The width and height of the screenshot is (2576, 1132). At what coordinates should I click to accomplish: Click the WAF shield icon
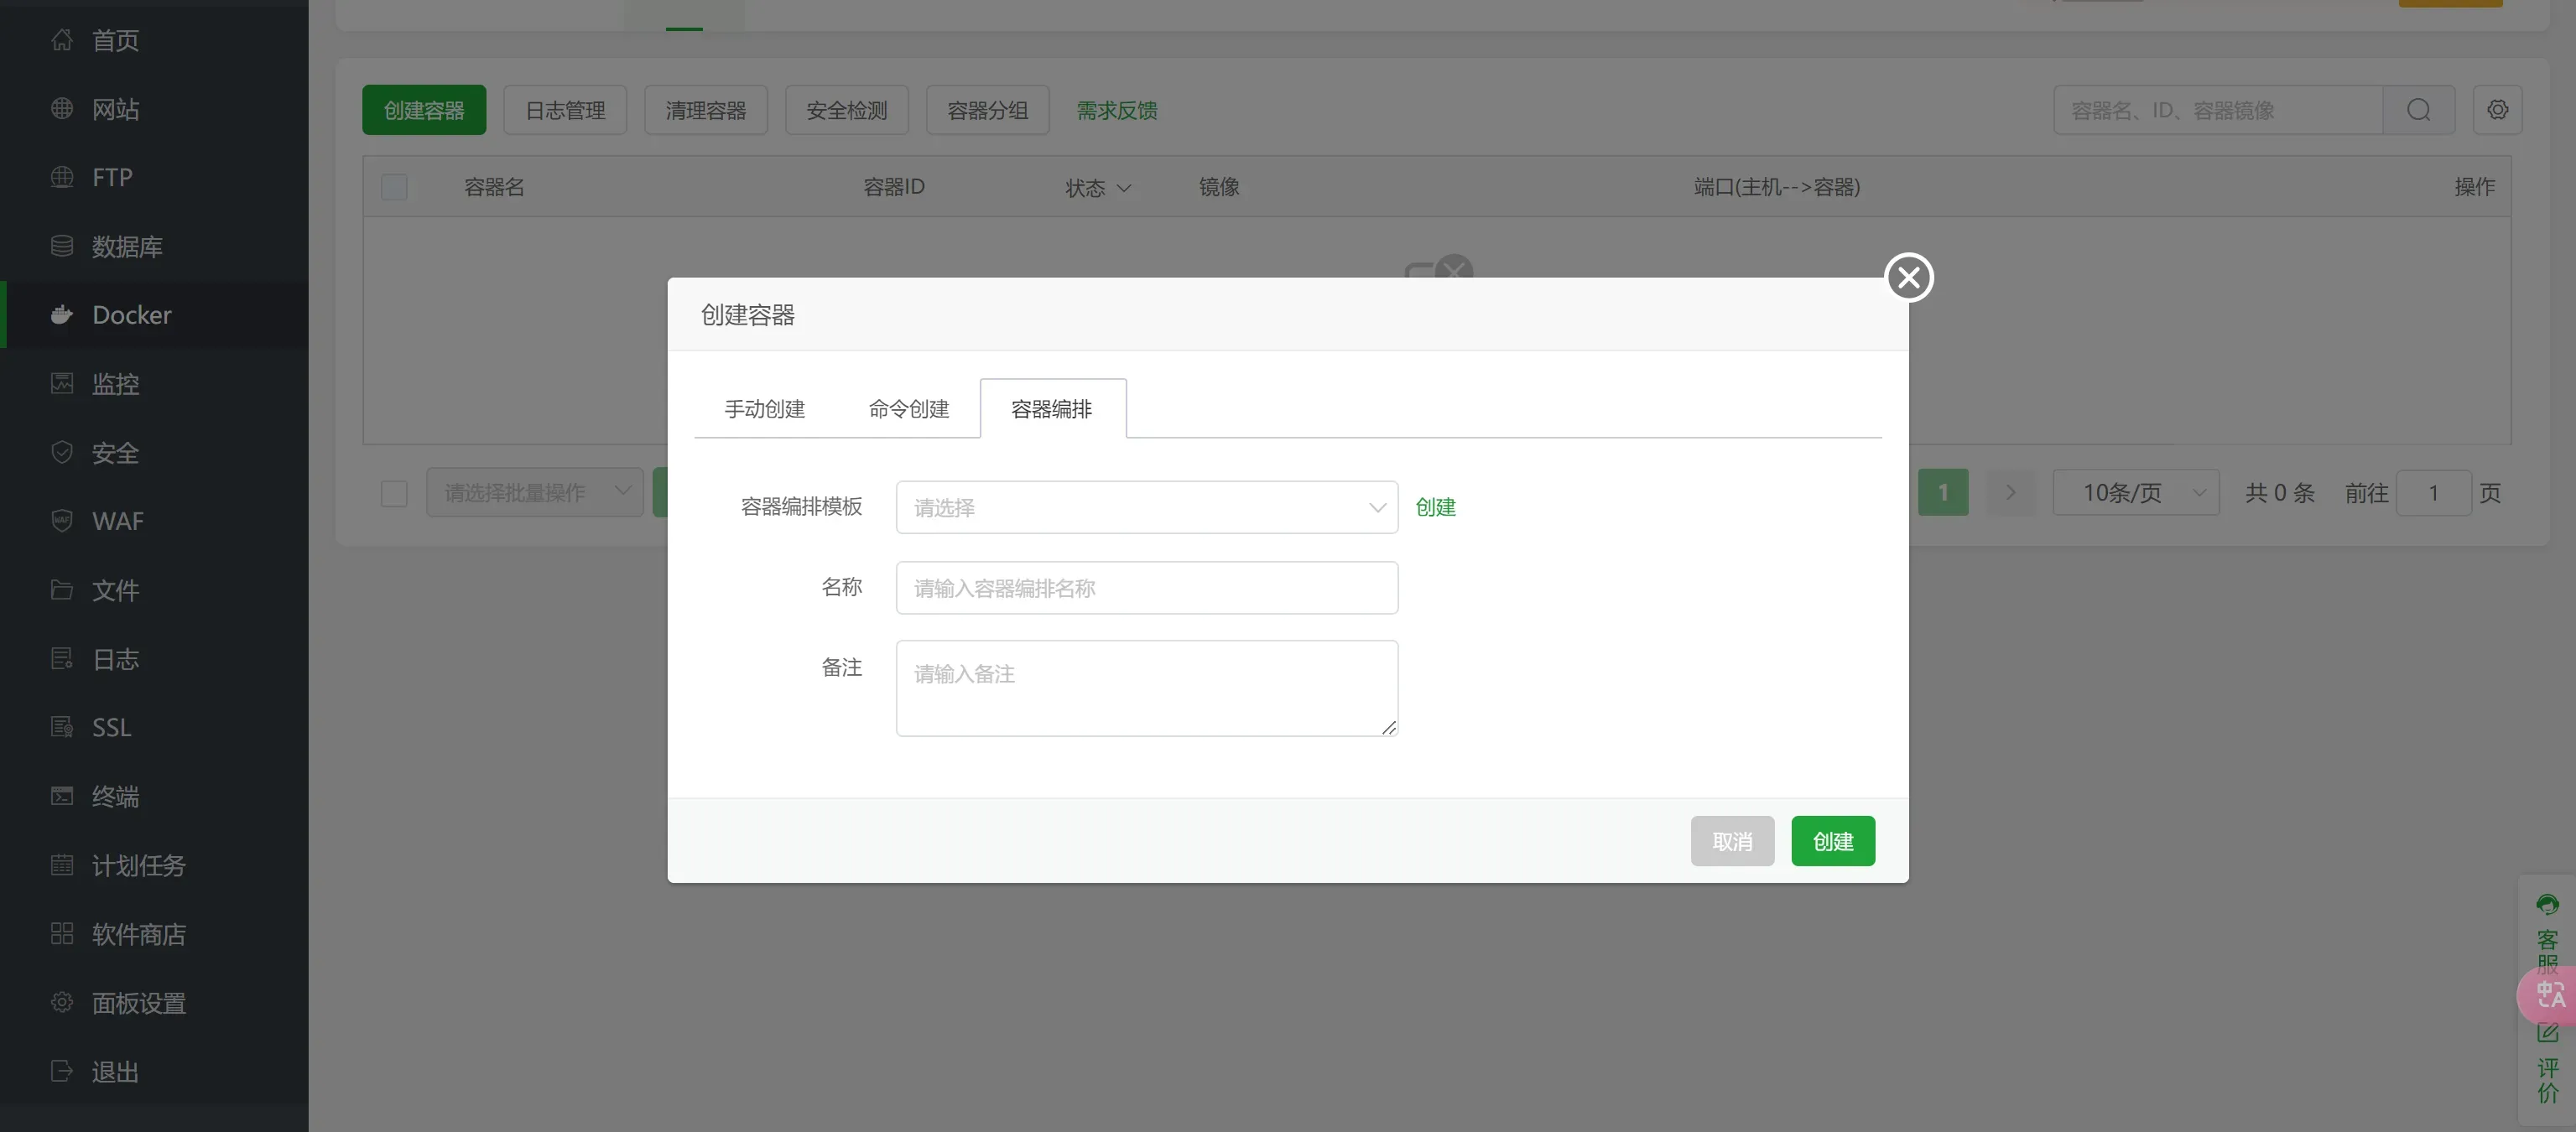click(62, 521)
